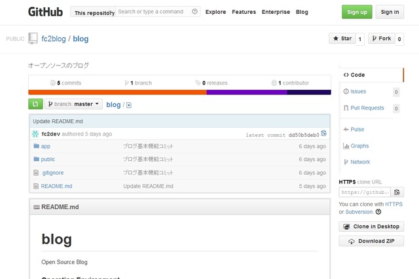Copy latest commit SHA clipboard icon
This screenshot has height=279, width=419.
pyautogui.click(x=324, y=133)
